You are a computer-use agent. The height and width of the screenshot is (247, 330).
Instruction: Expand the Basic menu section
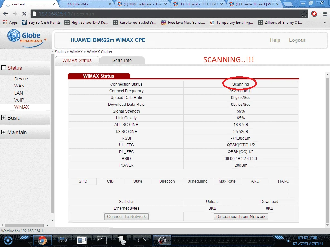click(4, 118)
